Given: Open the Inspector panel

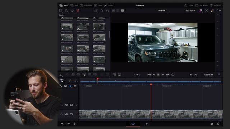Looking at the screenshot, I should [x=215, y=5].
